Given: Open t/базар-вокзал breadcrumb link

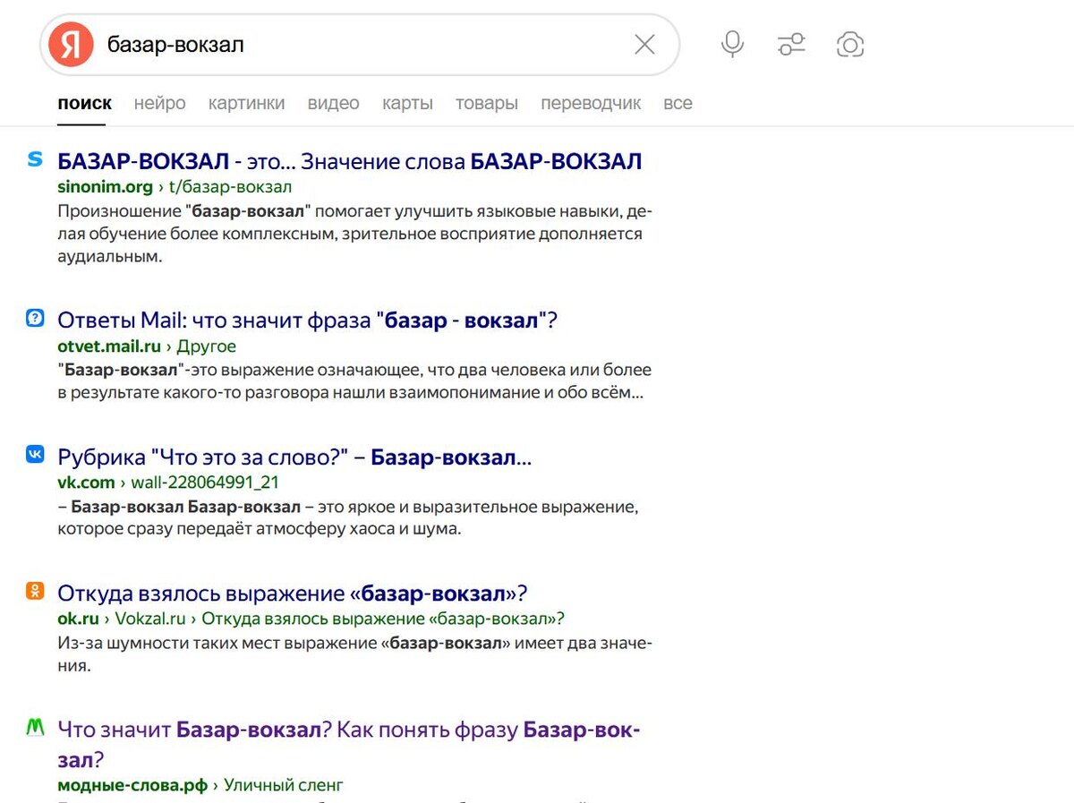Looking at the screenshot, I should point(230,187).
